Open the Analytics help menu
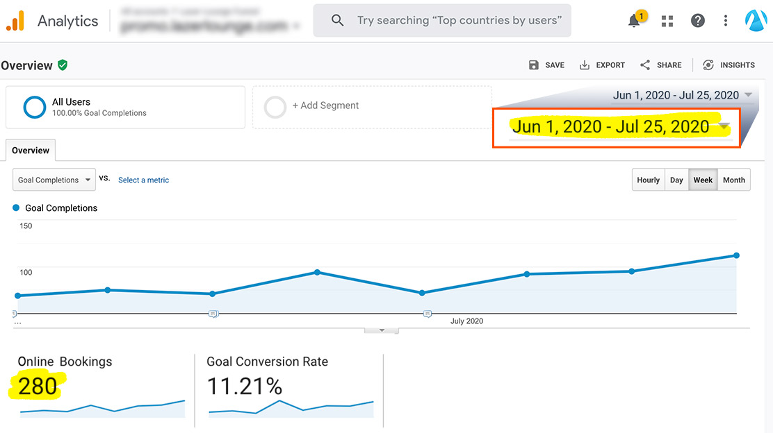The image size is (773, 433). 697,20
